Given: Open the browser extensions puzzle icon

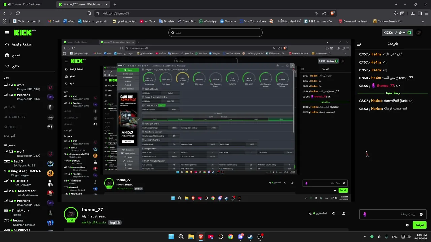Looking at the screenshot, I should click(x=396, y=13).
